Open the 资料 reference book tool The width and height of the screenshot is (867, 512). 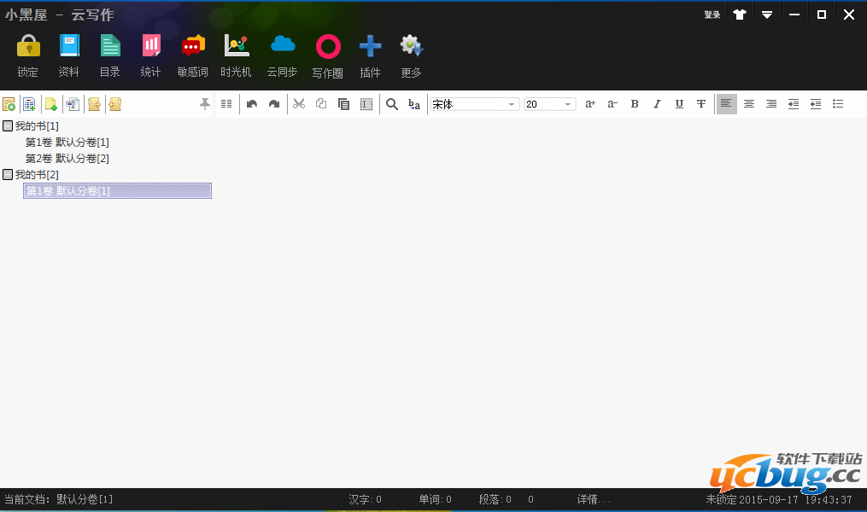click(69, 47)
